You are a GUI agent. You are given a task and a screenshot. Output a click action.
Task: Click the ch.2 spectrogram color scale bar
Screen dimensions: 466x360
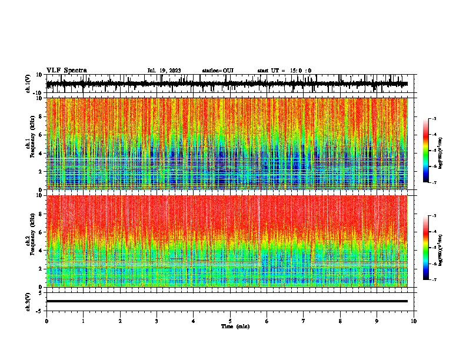click(x=426, y=248)
